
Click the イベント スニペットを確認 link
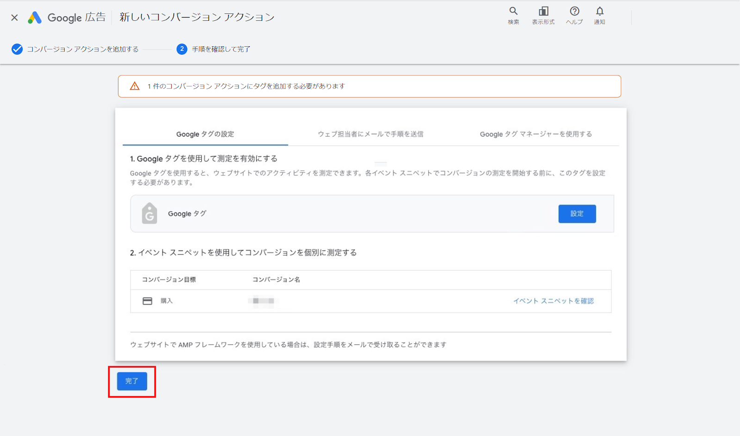[x=554, y=301]
